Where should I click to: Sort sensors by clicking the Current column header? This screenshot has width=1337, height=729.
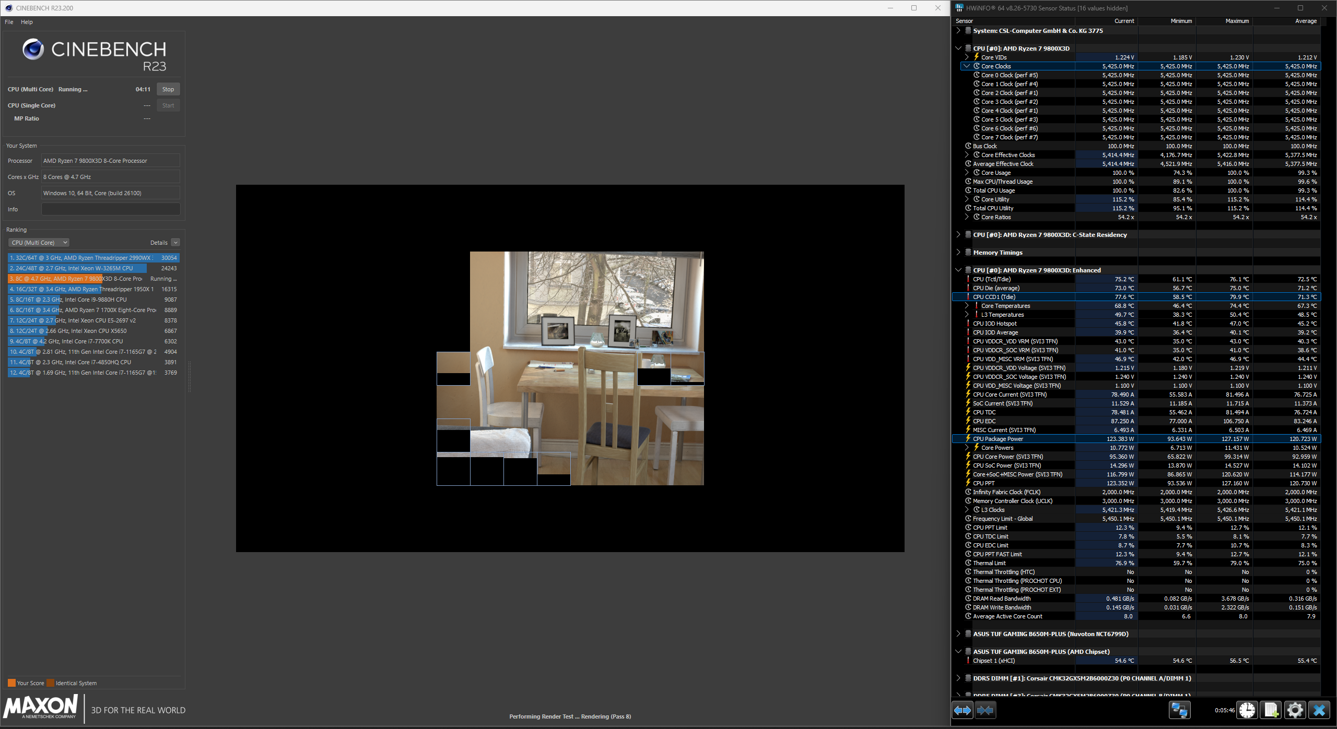click(x=1124, y=21)
